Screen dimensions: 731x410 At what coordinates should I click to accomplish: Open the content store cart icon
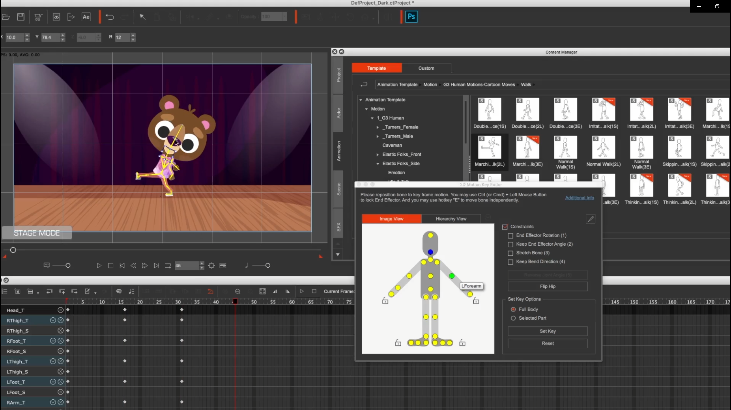(38, 17)
